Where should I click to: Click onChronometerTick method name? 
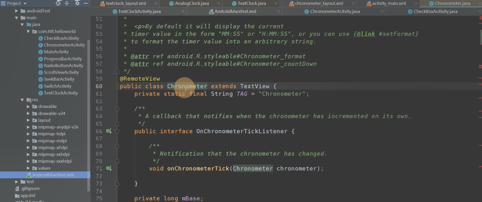point(198,168)
